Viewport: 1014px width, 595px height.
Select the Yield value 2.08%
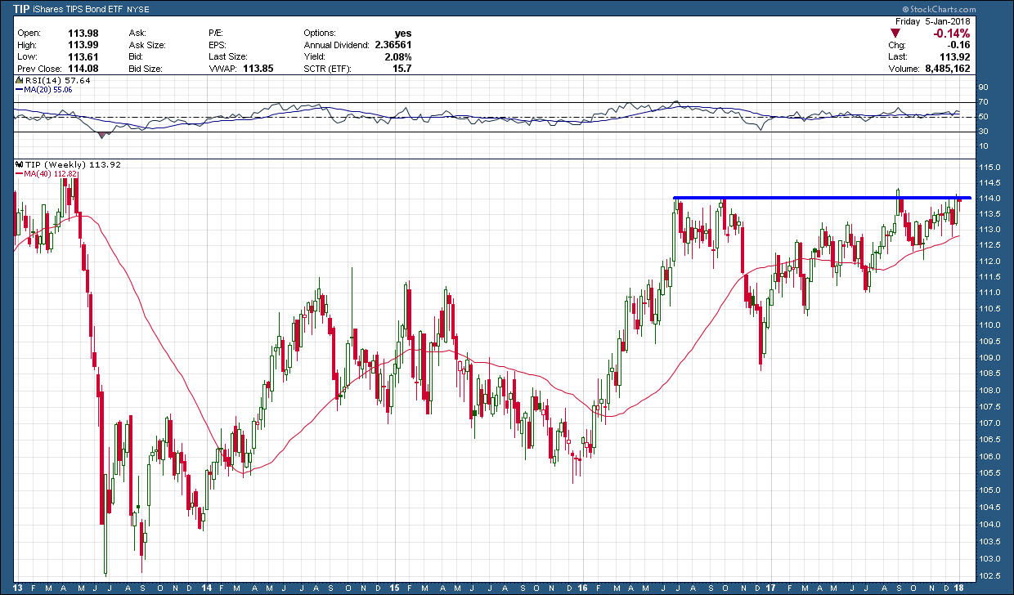coord(397,57)
